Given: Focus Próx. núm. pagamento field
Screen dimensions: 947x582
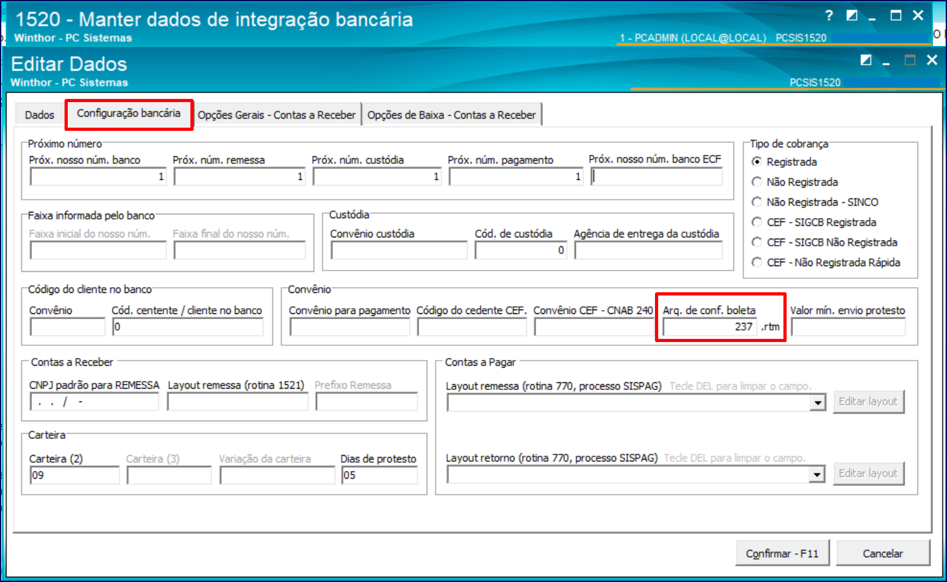Looking at the screenshot, I should point(516,177).
